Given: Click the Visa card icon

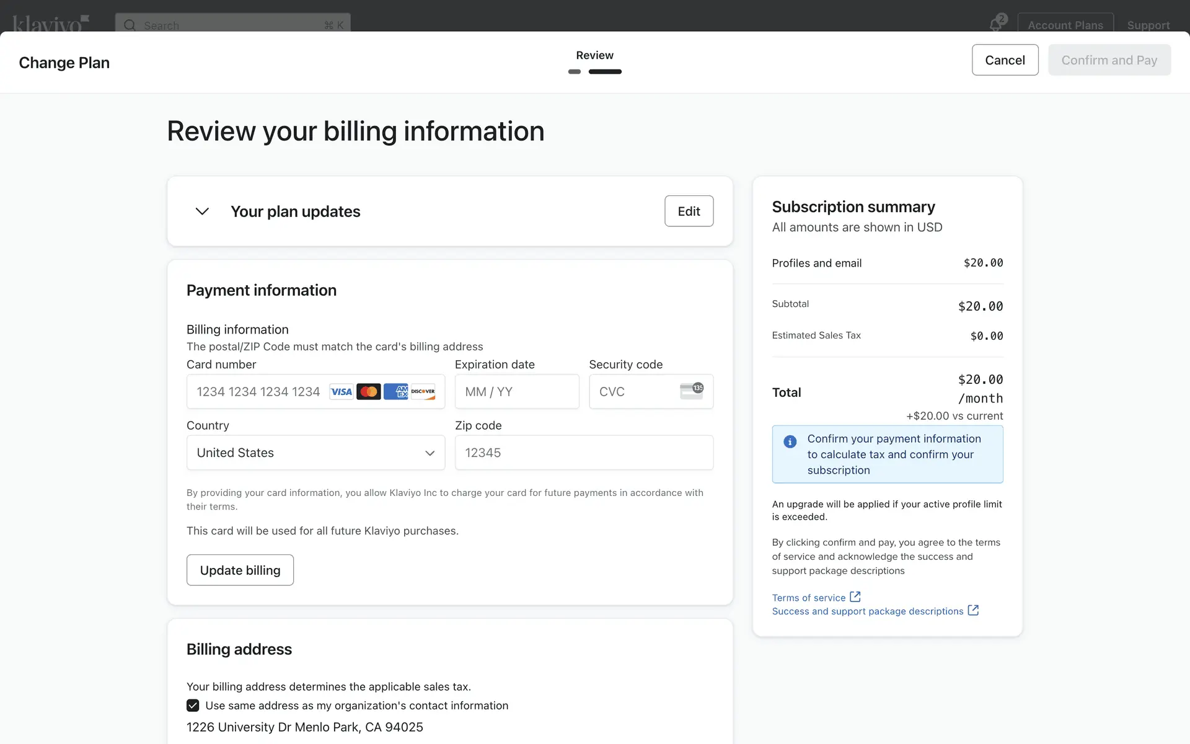Looking at the screenshot, I should coord(341,392).
